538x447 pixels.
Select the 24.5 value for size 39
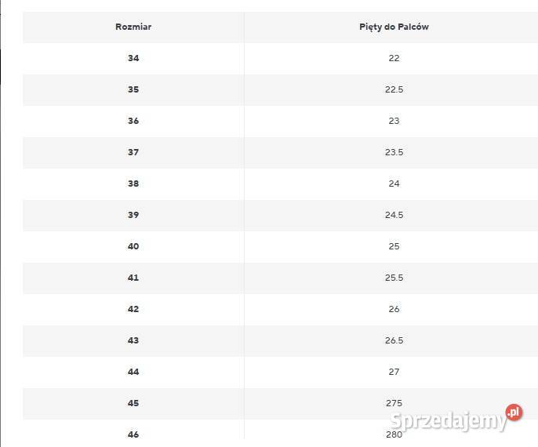click(394, 215)
